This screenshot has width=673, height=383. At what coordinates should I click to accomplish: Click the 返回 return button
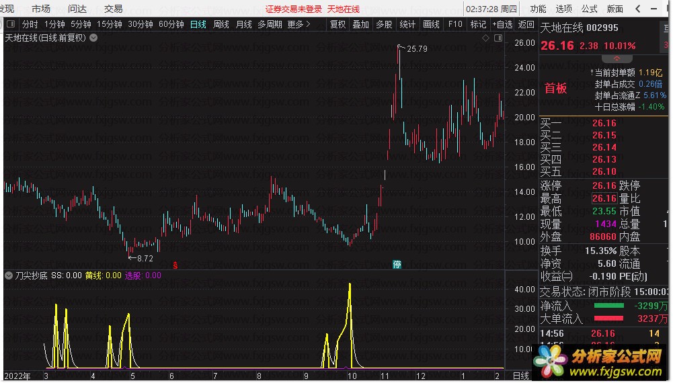[x=526, y=24]
